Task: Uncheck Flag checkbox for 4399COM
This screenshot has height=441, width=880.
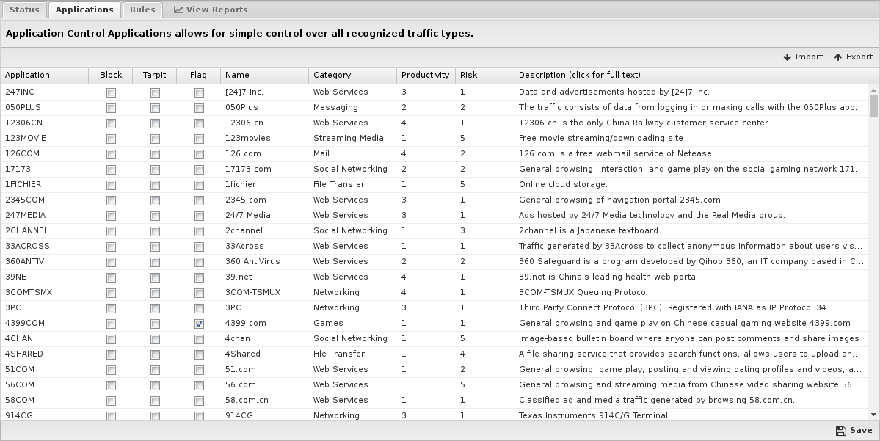Action: coord(199,324)
